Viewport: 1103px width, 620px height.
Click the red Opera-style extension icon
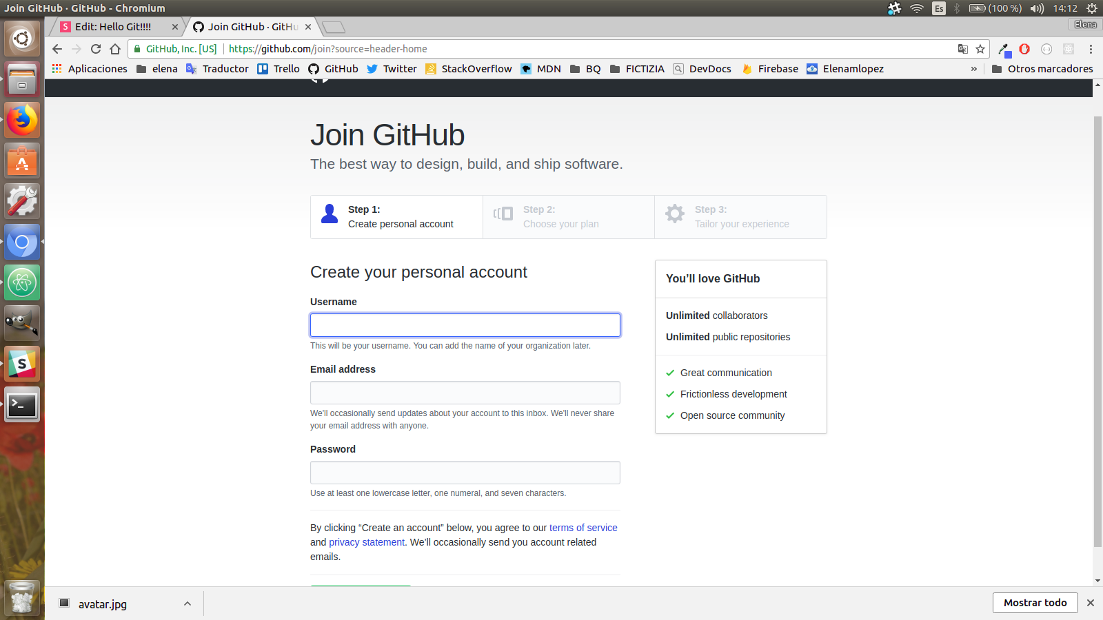1024,49
